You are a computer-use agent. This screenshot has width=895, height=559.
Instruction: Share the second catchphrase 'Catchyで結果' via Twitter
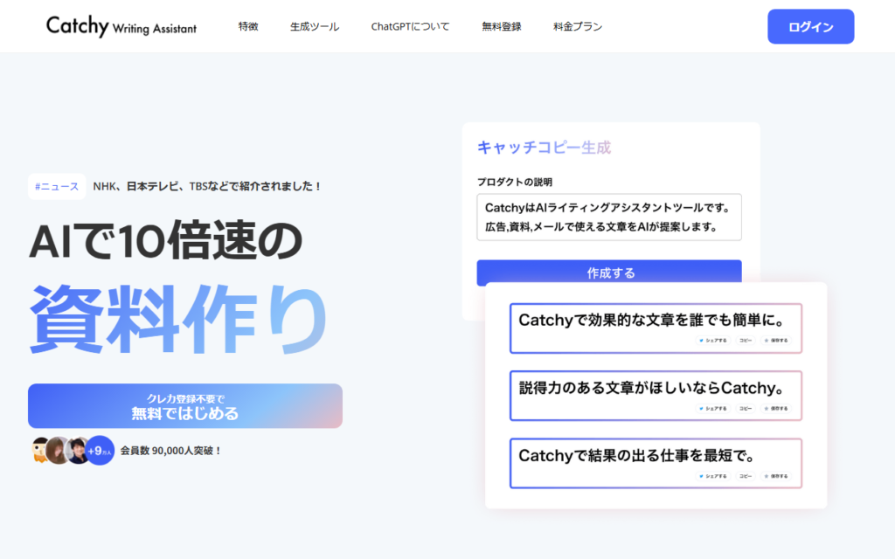713,476
